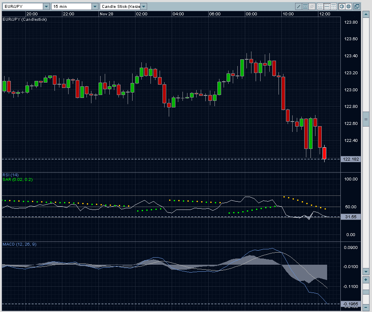
Task: Zoom in with the plus button
Action: point(366,280)
